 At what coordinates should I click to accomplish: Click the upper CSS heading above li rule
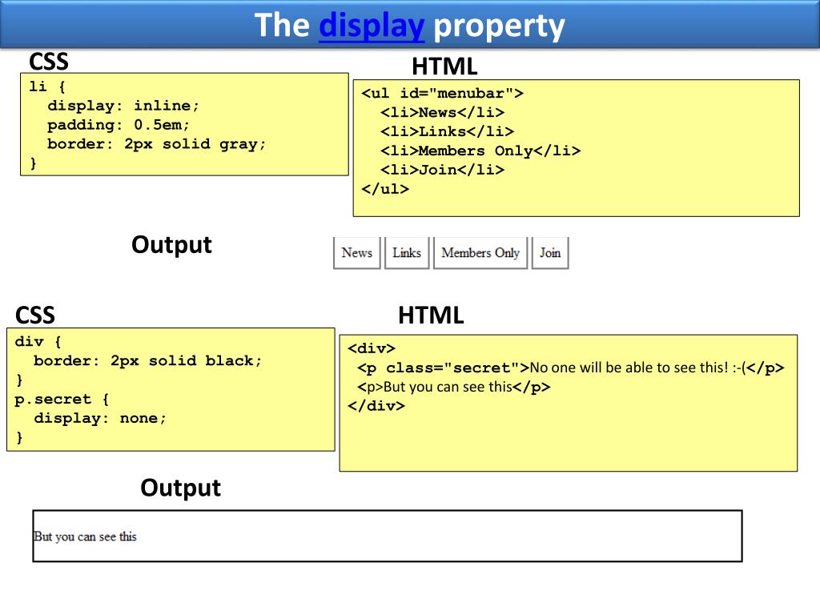coord(49,62)
